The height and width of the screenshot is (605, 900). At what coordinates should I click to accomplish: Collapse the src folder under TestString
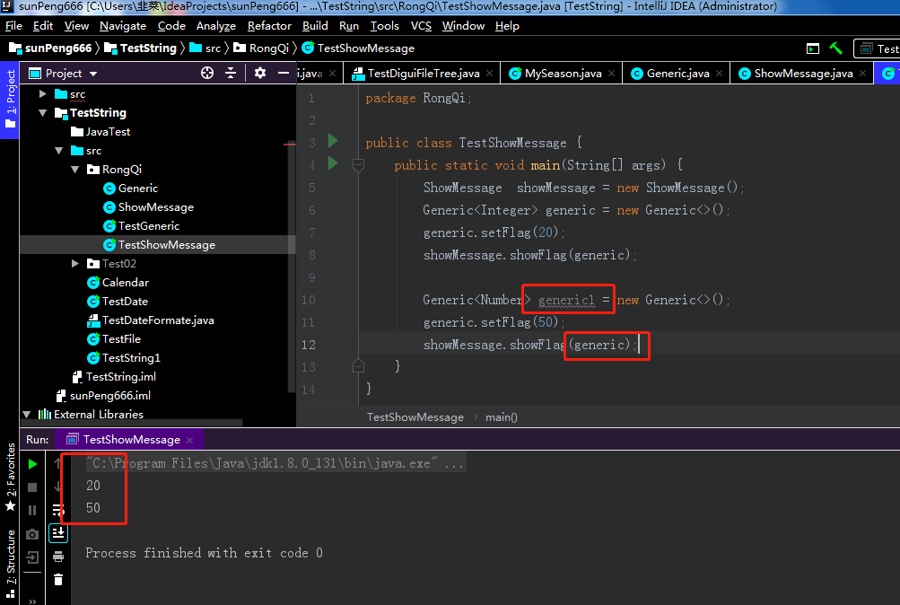pyautogui.click(x=59, y=151)
